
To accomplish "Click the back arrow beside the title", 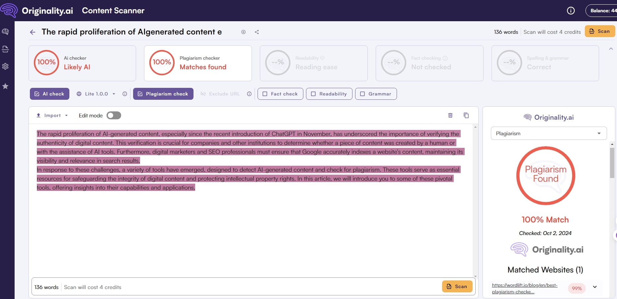I will pyautogui.click(x=33, y=32).
